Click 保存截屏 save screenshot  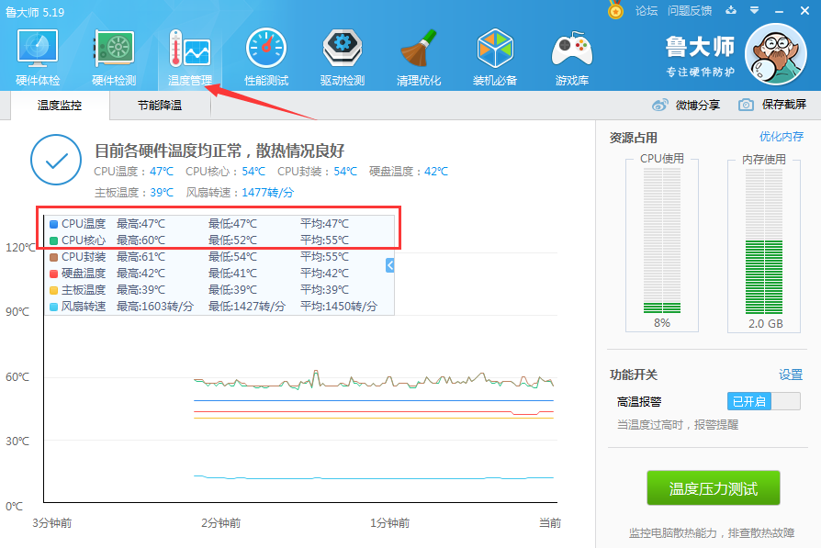pos(784,105)
